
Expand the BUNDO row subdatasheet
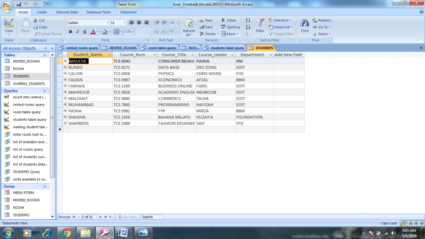(65, 67)
